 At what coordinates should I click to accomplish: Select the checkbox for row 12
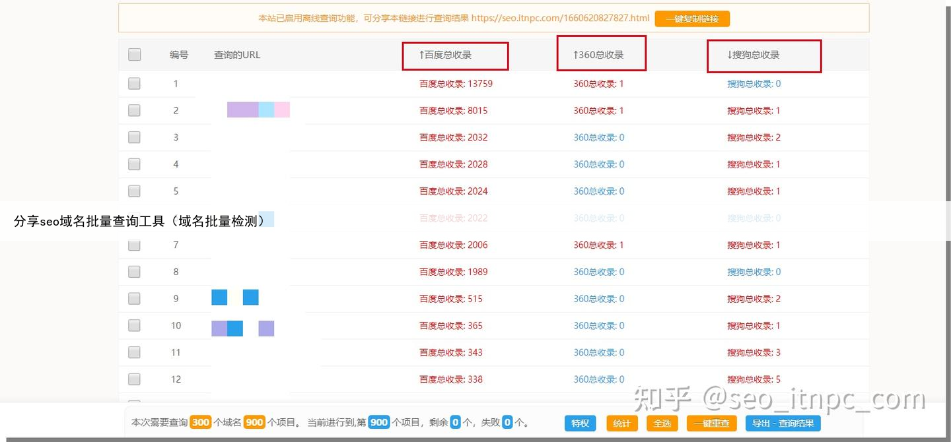[x=135, y=379]
